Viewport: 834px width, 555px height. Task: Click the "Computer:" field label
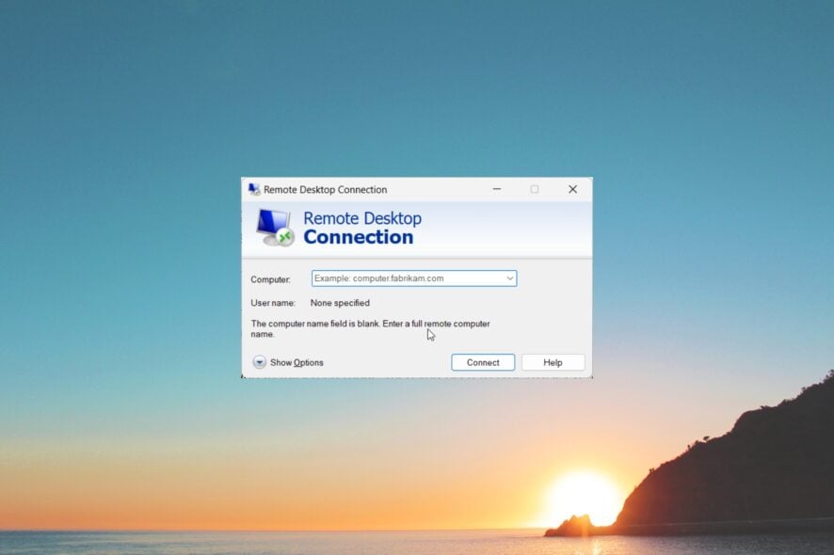coord(271,279)
